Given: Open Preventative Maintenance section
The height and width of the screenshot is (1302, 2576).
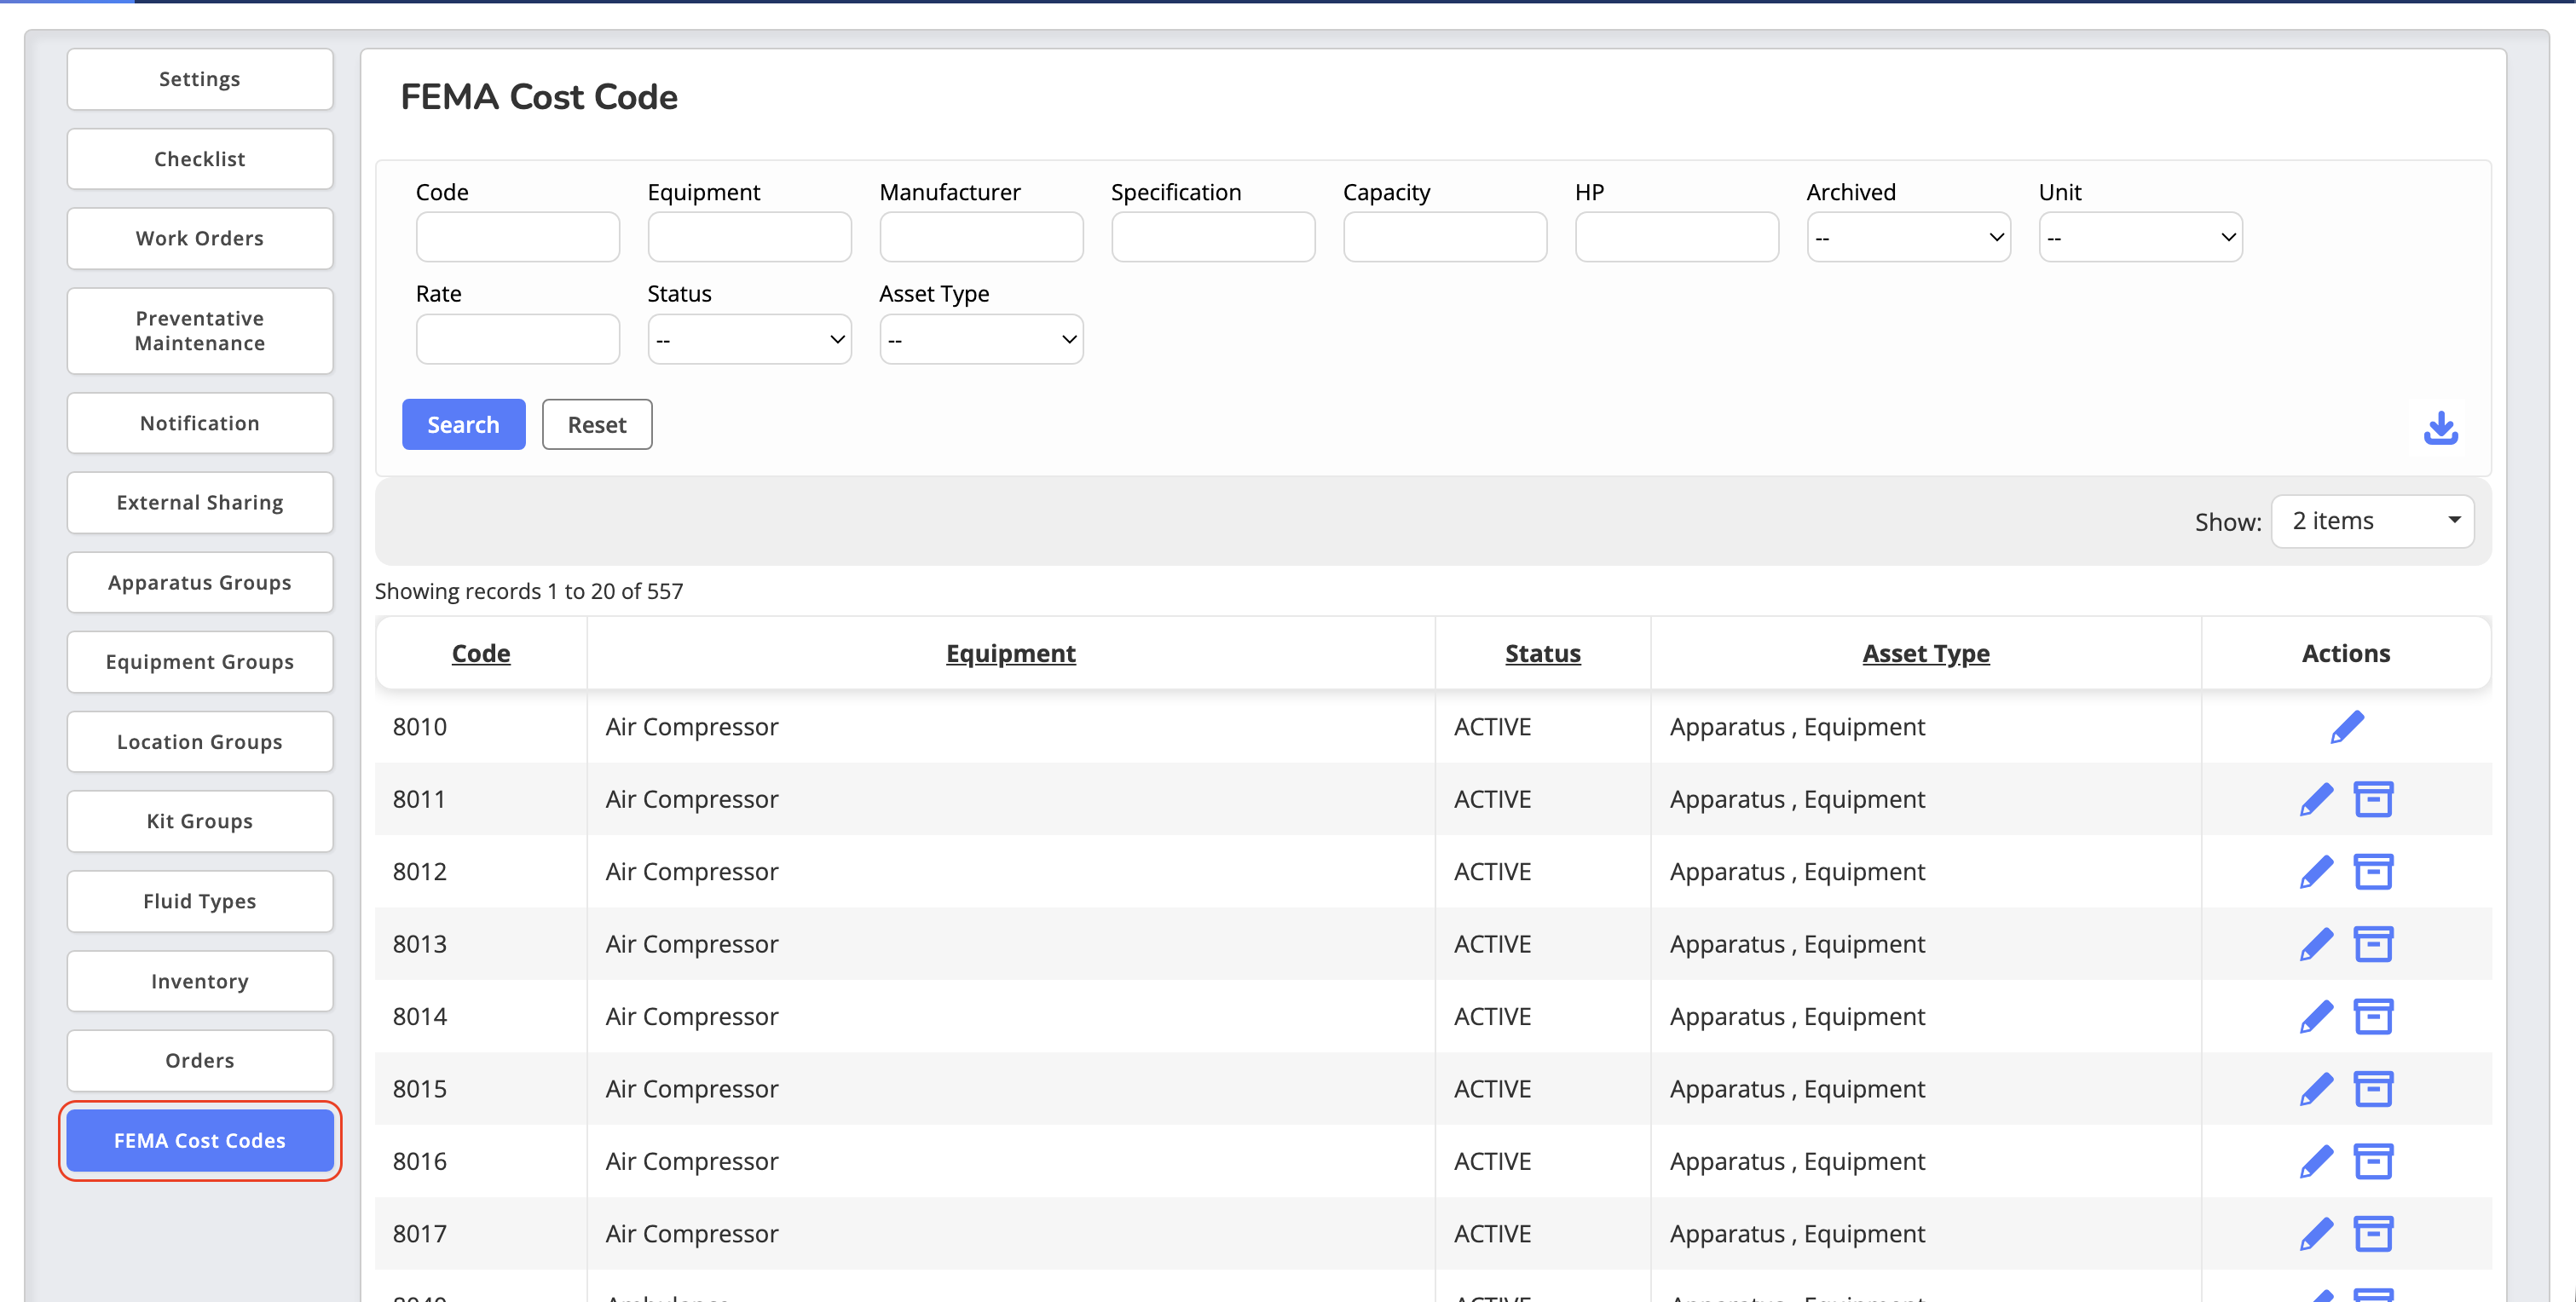Looking at the screenshot, I should (x=200, y=331).
